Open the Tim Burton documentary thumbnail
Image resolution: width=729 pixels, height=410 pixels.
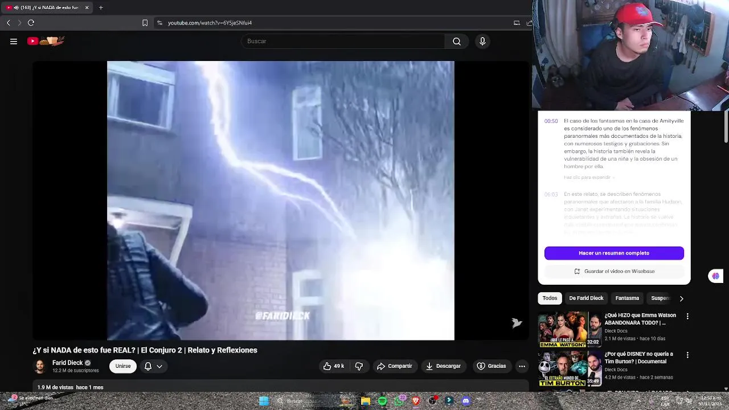pyautogui.click(x=570, y=368)
